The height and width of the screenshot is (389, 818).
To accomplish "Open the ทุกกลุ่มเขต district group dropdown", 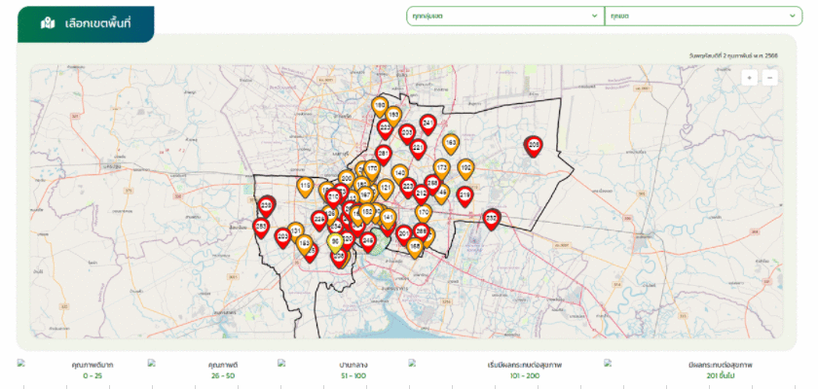I will pyautogui.click(x=504, y=17).
